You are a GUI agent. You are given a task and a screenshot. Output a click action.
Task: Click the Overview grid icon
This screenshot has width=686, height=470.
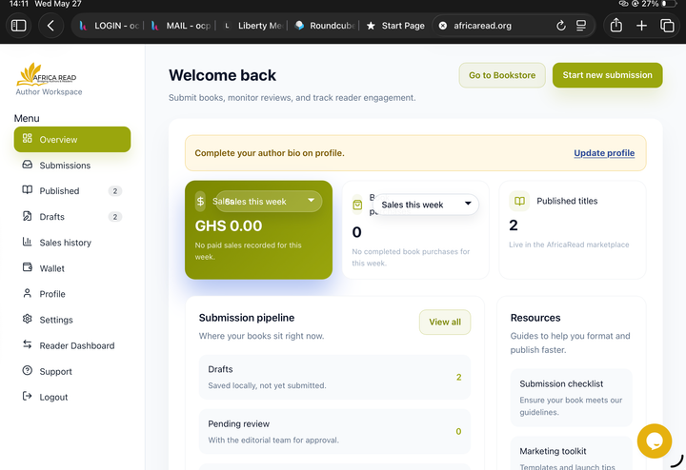pos(27,139)
